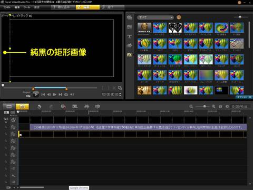253x190 pixels.
Task: Open the Record/Capture option icon
Action: point(63,107)
